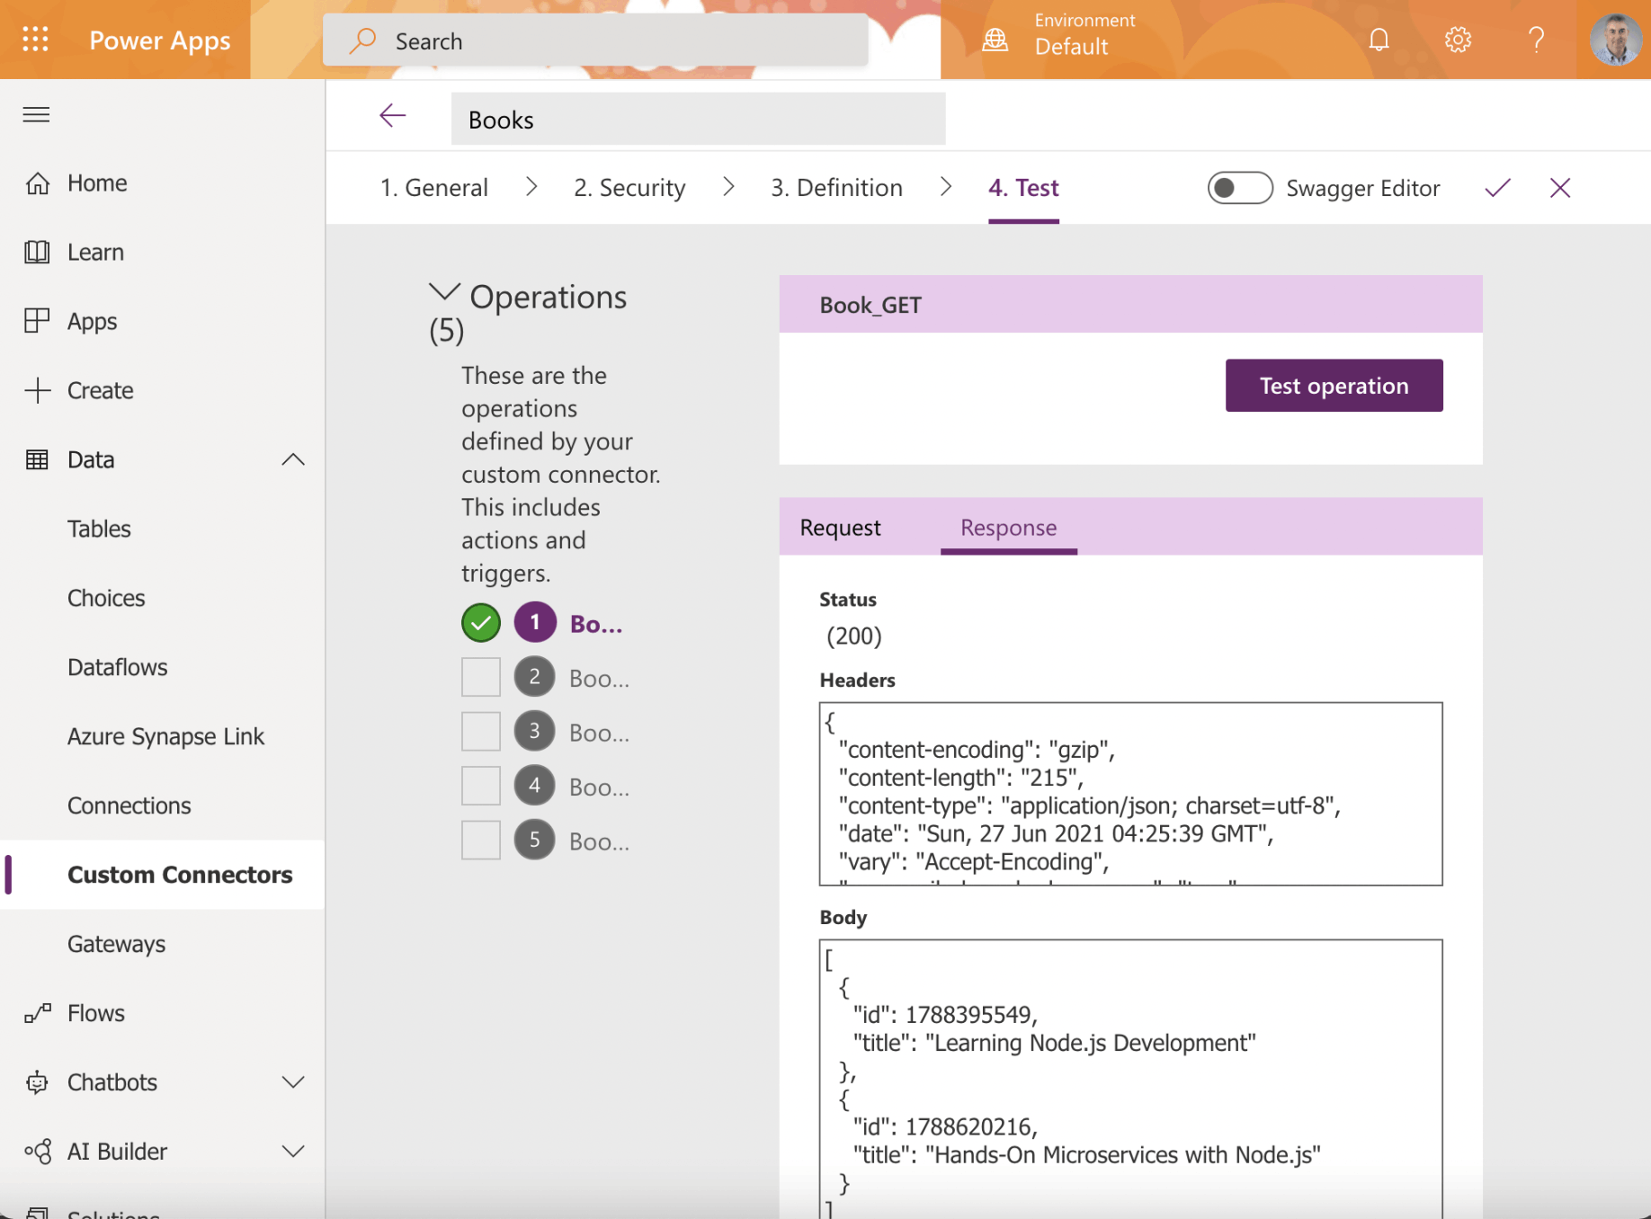
Task: Expand the Chatbots chevron
Action: tap(293, 1082)
